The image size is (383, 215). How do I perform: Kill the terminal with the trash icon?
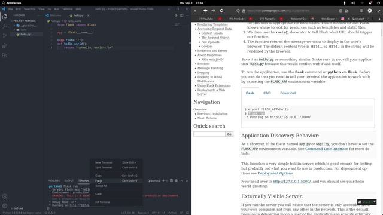pos(177,180)
